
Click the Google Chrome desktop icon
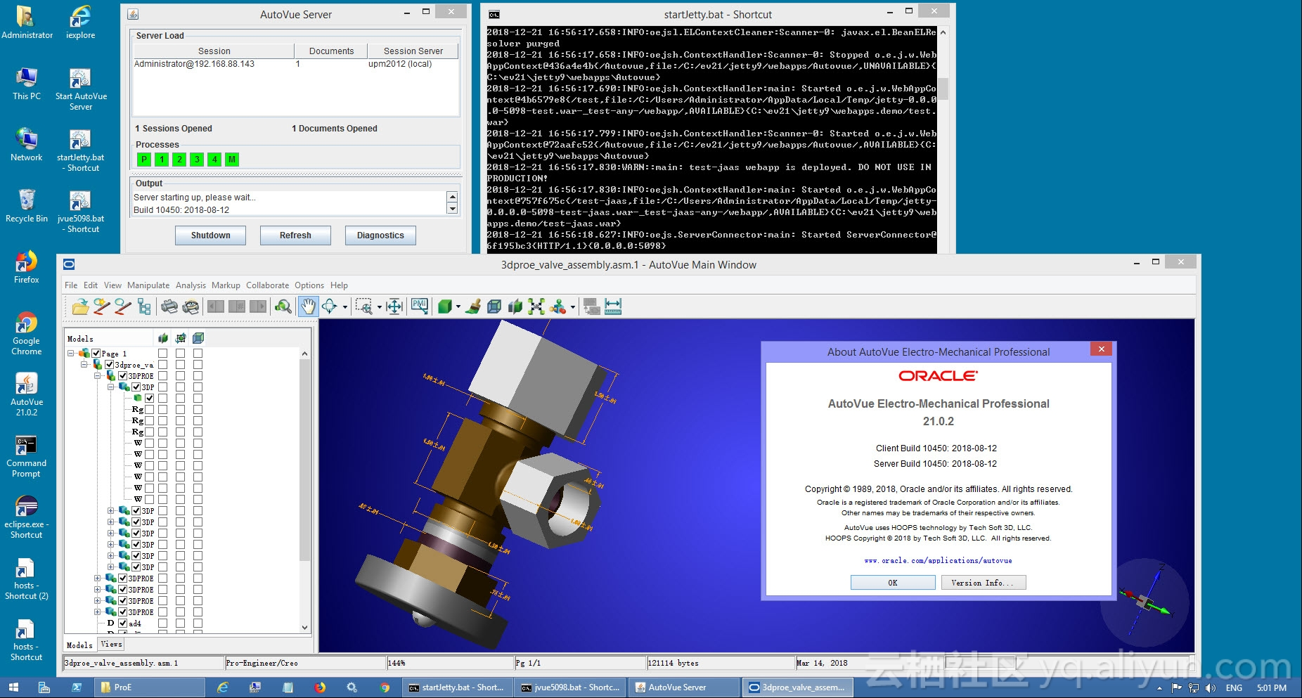pyautogui.click(x=27, y=333)
